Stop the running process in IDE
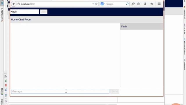Image resolution: width=186 pixels, height=105 pixels. point(6,85)
